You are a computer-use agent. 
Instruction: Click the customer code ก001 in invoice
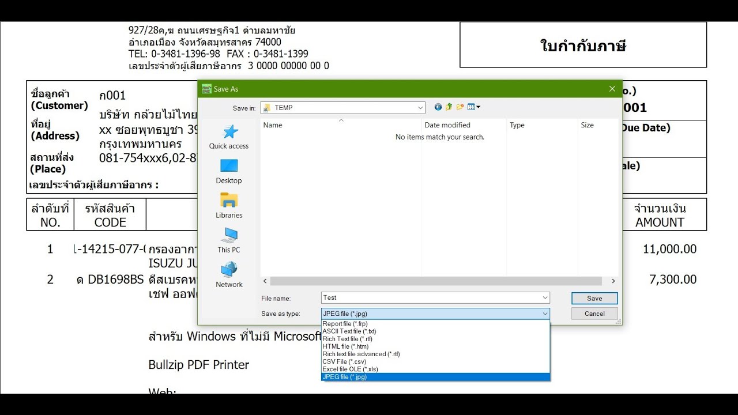click(112, 95)
